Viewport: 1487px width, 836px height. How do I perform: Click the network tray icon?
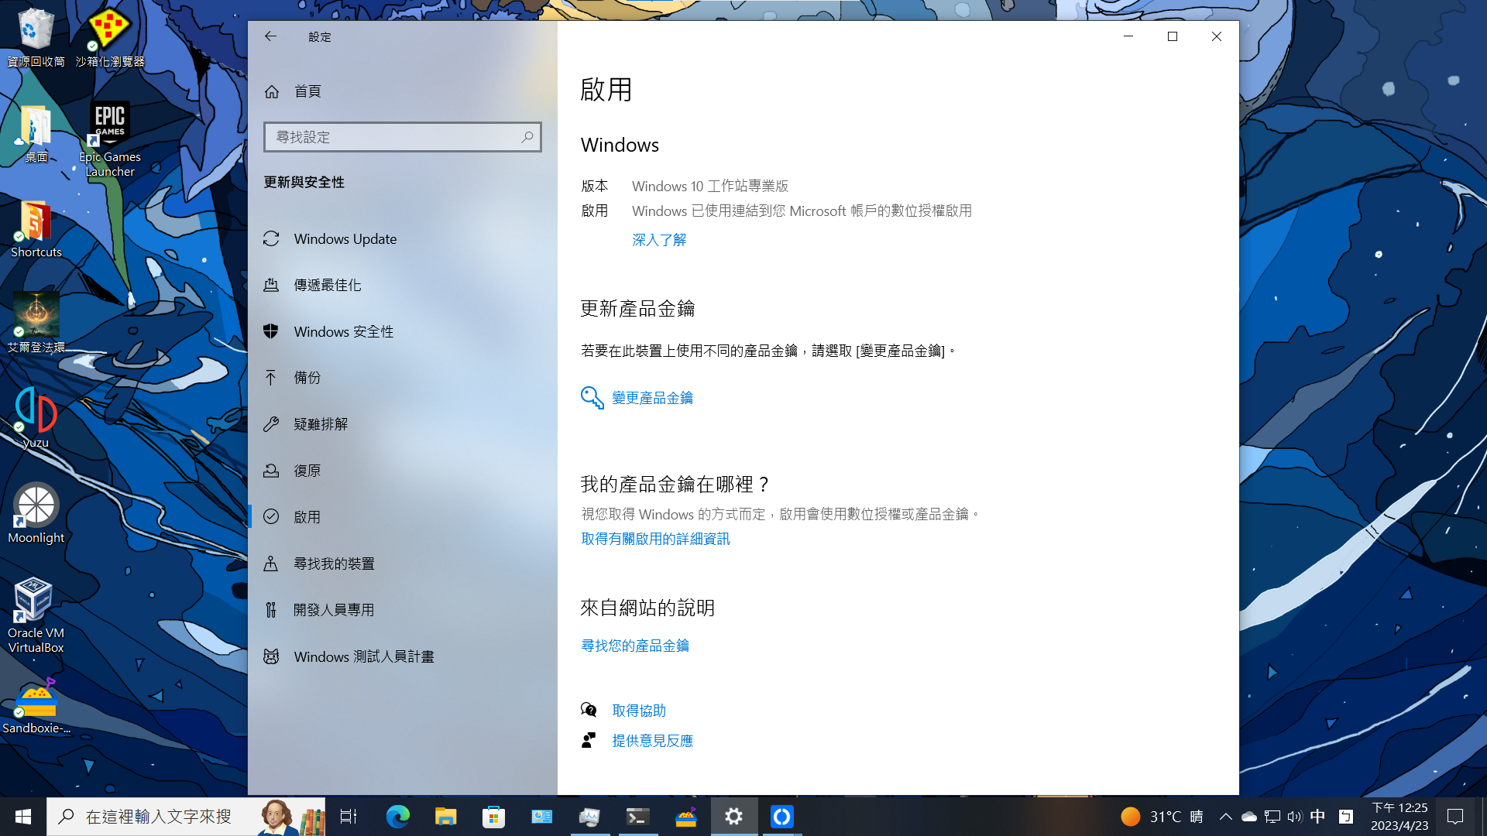tap(1272, 817)
